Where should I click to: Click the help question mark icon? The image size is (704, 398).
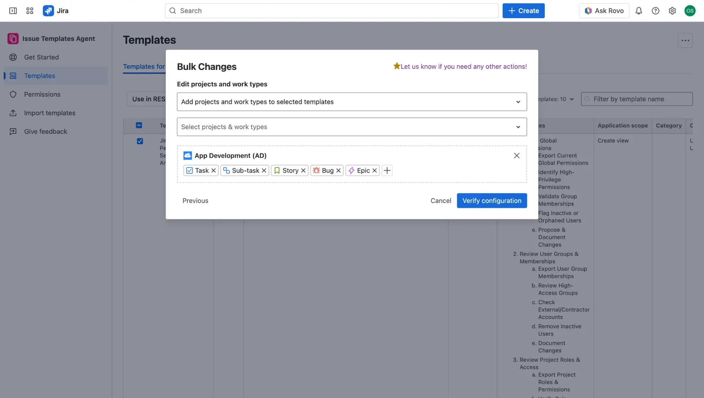[x=656, y=11]
